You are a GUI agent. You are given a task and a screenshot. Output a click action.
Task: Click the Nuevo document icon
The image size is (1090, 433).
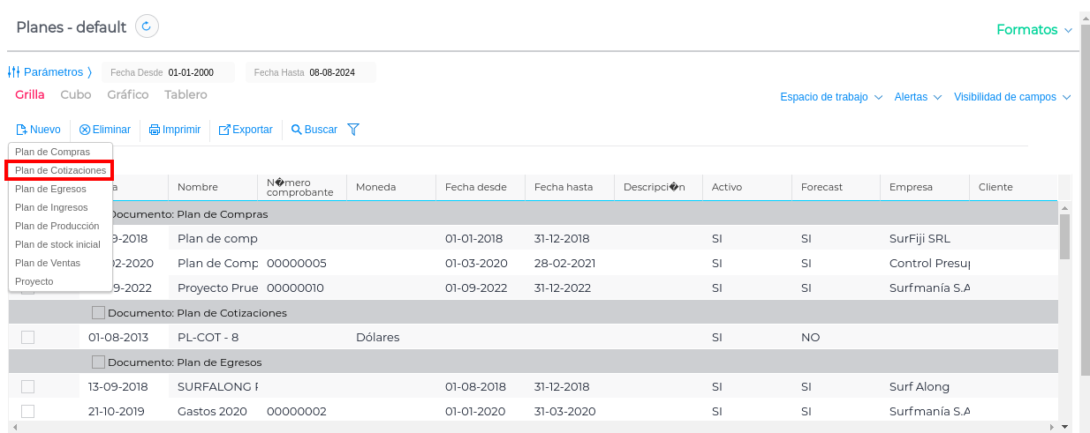pos(22,130)
